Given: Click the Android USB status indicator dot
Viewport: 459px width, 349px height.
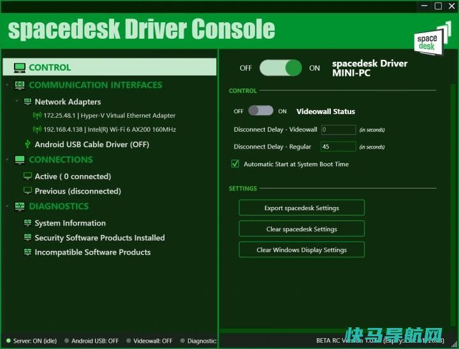Looking at the screenshot, I should point(66,341).
